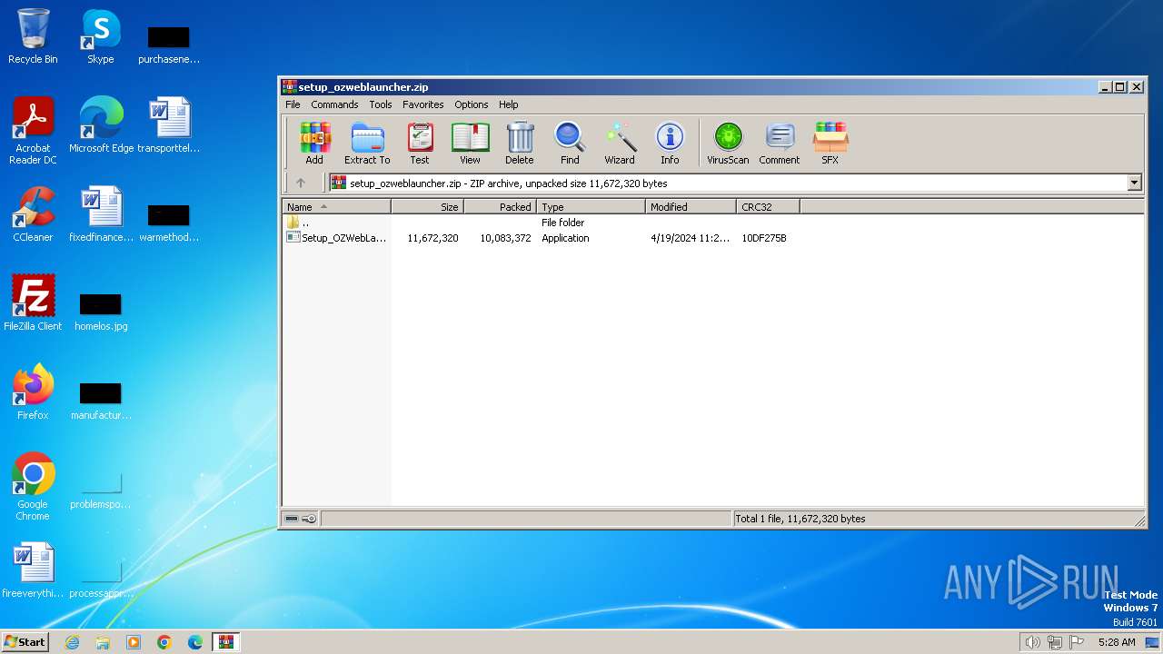Open the Favorites menu
This screenshot has height=654, width=1163.
[423, 104]
